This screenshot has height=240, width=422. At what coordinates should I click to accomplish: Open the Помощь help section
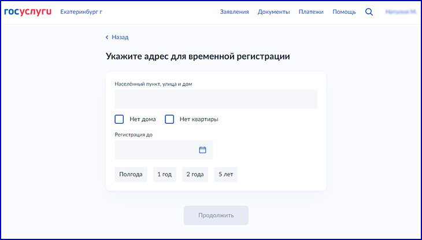(x=344, y=12)
